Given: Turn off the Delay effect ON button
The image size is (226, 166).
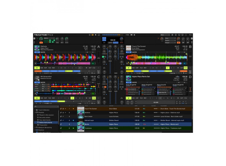Looking at the screenshot, I should [179, 42].
